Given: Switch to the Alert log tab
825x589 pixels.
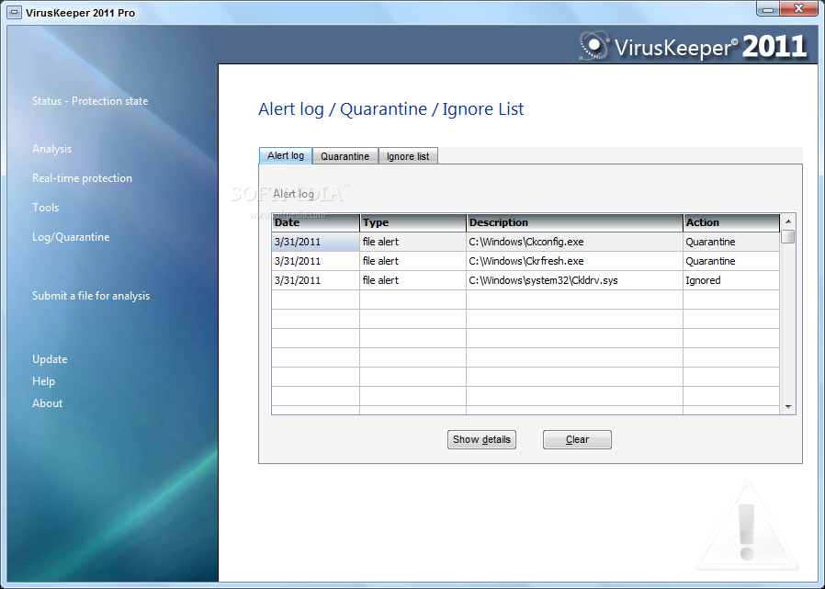Looking at the screenshot, I should [286, 156].
